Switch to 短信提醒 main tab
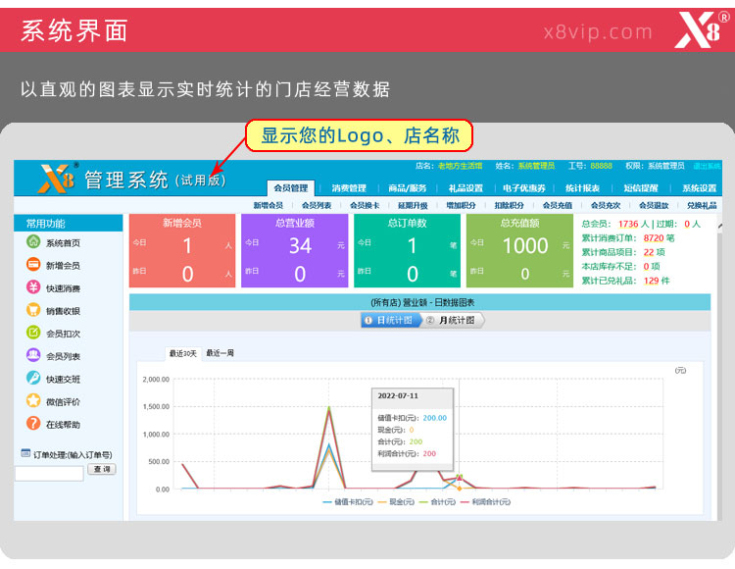The width and height of the screenshot is (735, 569). pos(641,188)
